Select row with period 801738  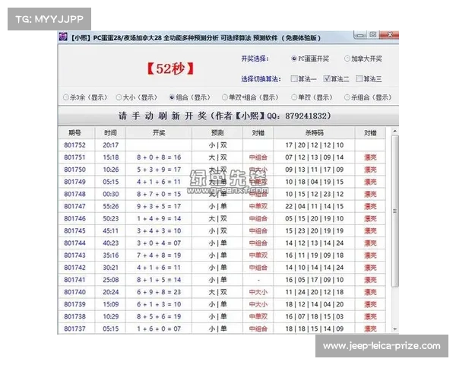coord(222,316)
